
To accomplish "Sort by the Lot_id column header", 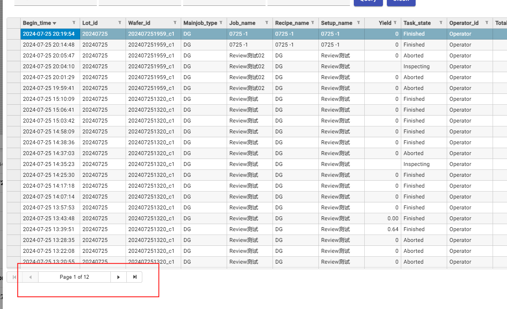I will pos(90,23).
